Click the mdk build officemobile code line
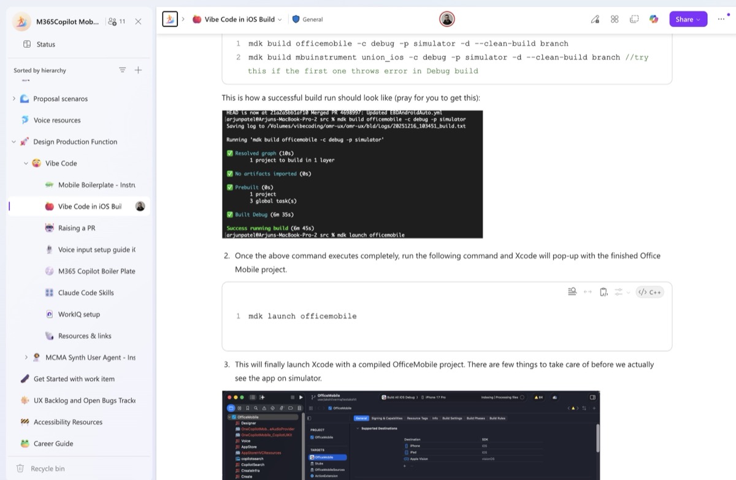The height and width of the screenshot is (480, 736). (x=408, y=44)
